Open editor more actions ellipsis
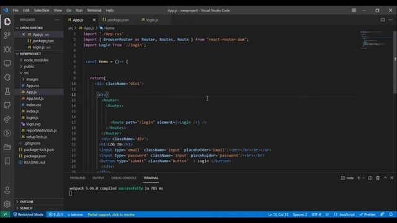Viewport: 397px width, 223px height. tap(391, 20)
